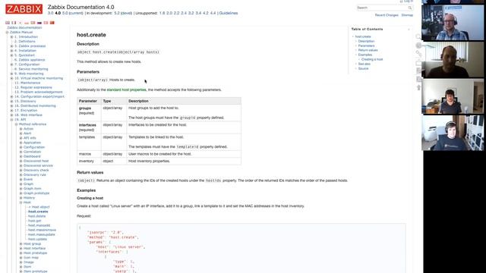The width and height of the screenshot is (486, 273).
Task: Open 6. Zabbix appliance page
Action: coord(30,60)
